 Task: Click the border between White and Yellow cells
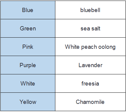pyautogui.click(x=28, y=93)
